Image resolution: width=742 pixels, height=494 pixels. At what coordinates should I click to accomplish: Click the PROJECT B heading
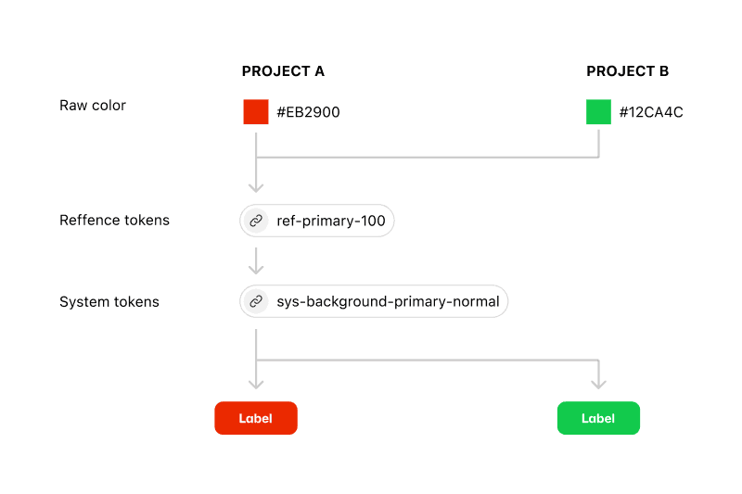(628, 71)
